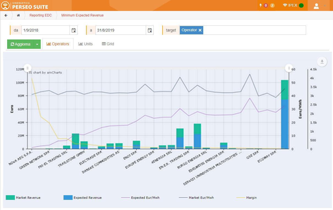The image size is (333, 210).
Task: Click Minimum Expected Revenue breadcrumb
Action: point(82,15)
